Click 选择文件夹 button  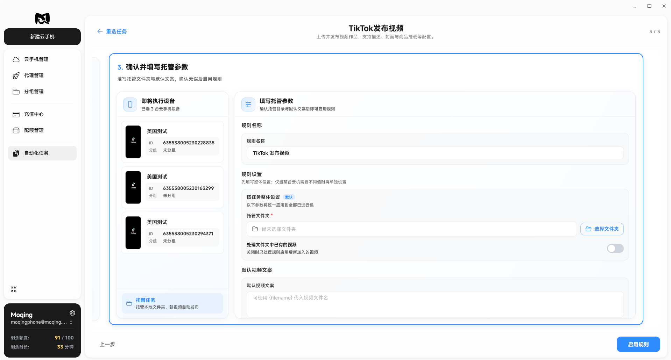tap(602, 229)
